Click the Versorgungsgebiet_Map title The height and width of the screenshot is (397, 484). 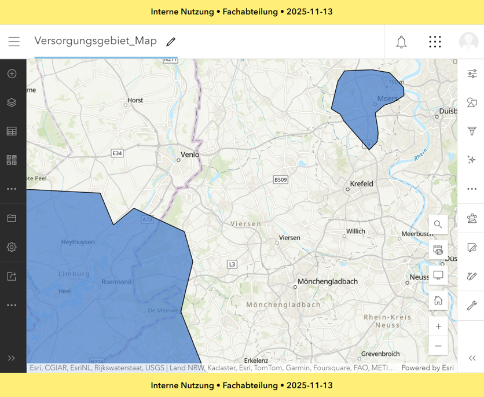tap(96, 41)
